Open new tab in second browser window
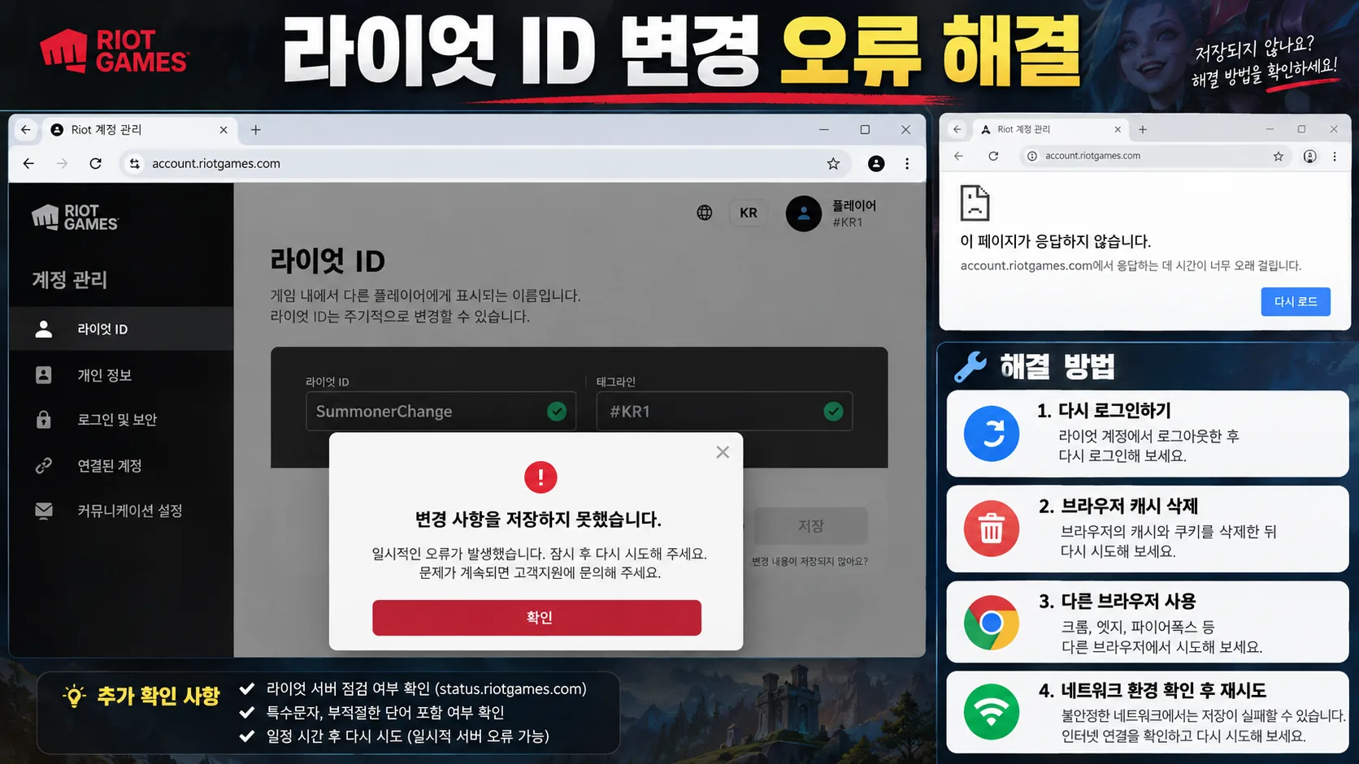 pyautogui.click(x=1143, y=129)
